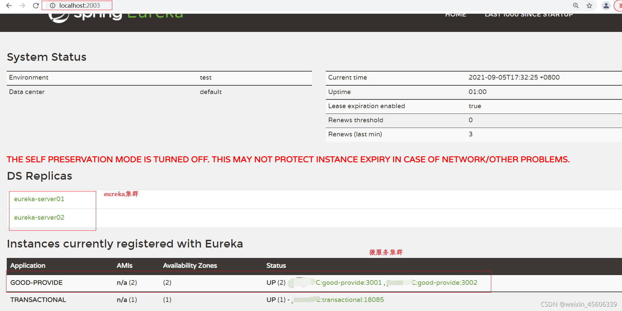Click the Renews threshold label

click(x=355, y=120)
